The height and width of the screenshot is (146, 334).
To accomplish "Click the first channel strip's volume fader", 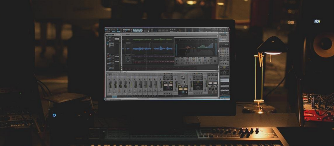I will pyautogui.click(x=109, y=84).
